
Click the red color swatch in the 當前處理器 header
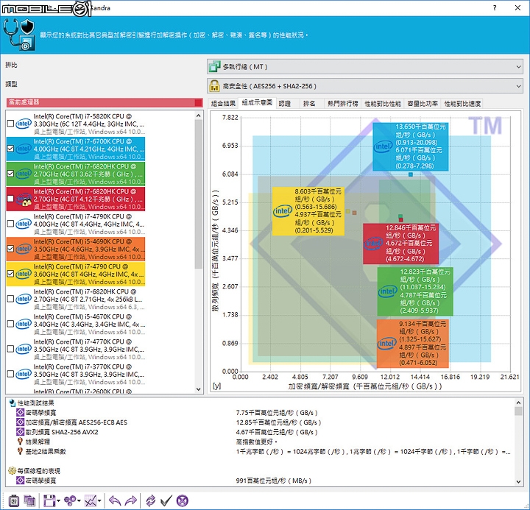tap(199, 102)
